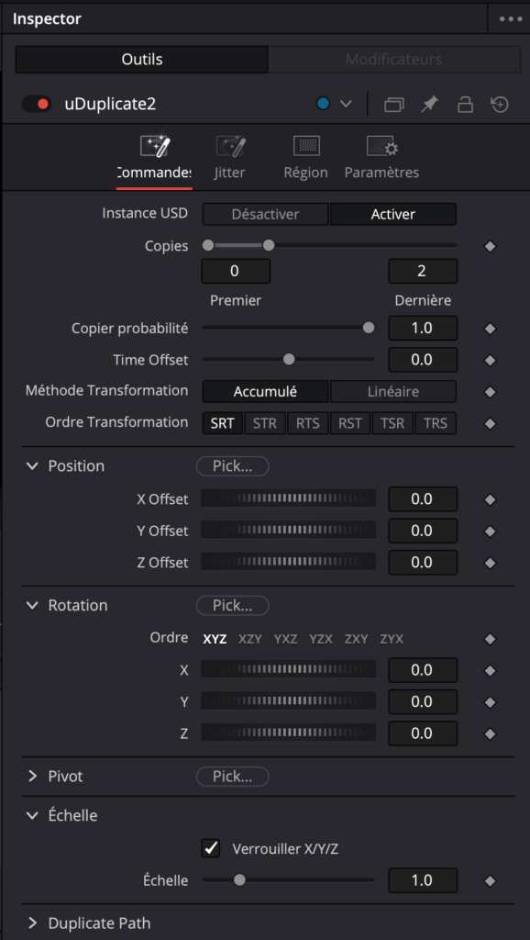The height and width of the screenshot is (940, 530).
Task: Pin the uDuplicate2 tool in Inspector
Action: (x=429, y=105)
